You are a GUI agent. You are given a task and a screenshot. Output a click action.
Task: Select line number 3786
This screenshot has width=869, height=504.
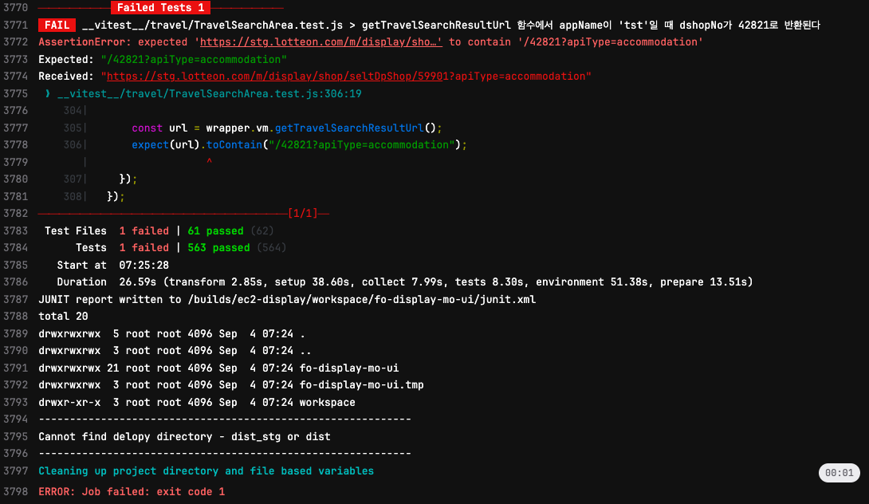(15, 282)
